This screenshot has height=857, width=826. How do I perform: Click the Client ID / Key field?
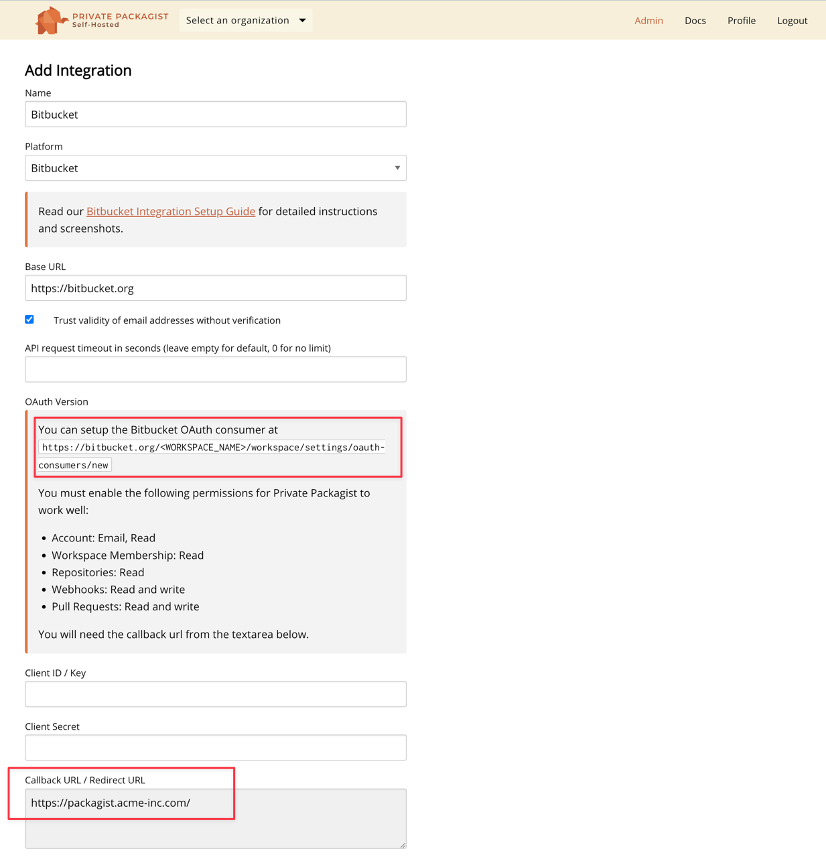click(x=215, y=694)
